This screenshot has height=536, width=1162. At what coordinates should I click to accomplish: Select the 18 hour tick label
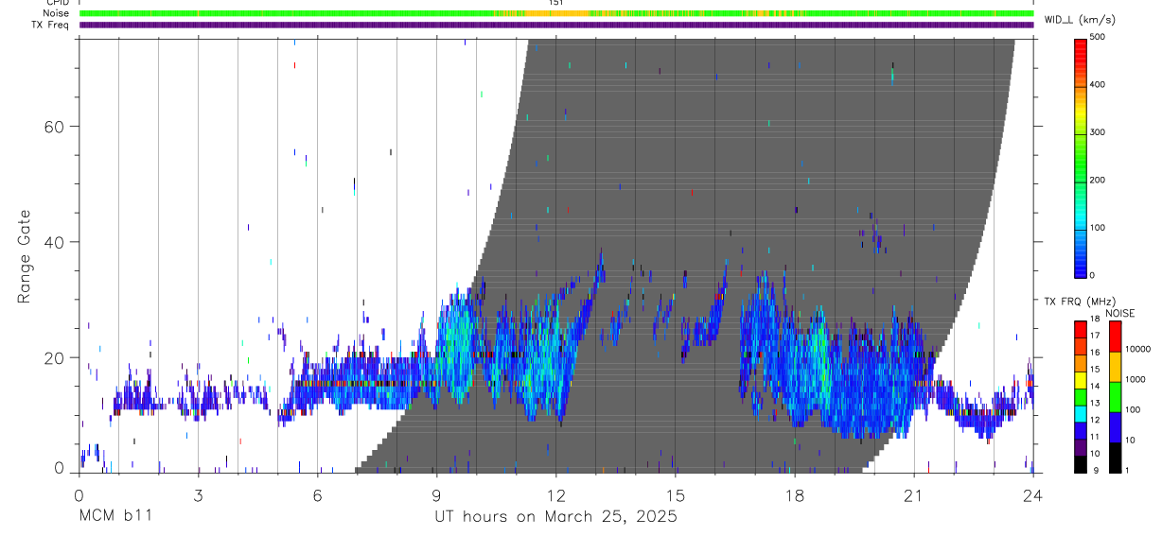(795, 496)
